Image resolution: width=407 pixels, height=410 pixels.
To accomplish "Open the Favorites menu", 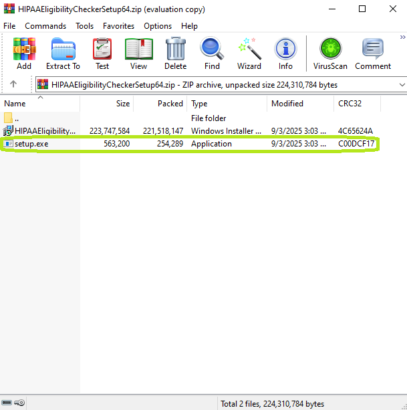I will [118, 26].
